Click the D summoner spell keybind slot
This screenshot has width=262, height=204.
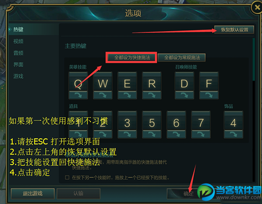tap(184, 81)
